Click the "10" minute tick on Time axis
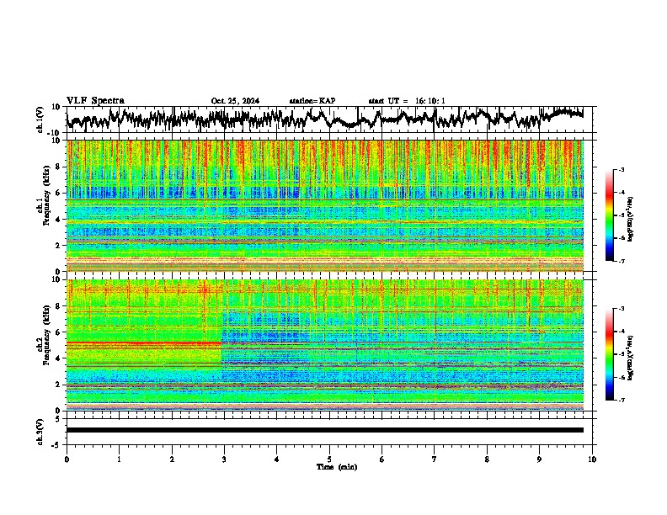Screen dimensions: 667x515 [592, 459]
